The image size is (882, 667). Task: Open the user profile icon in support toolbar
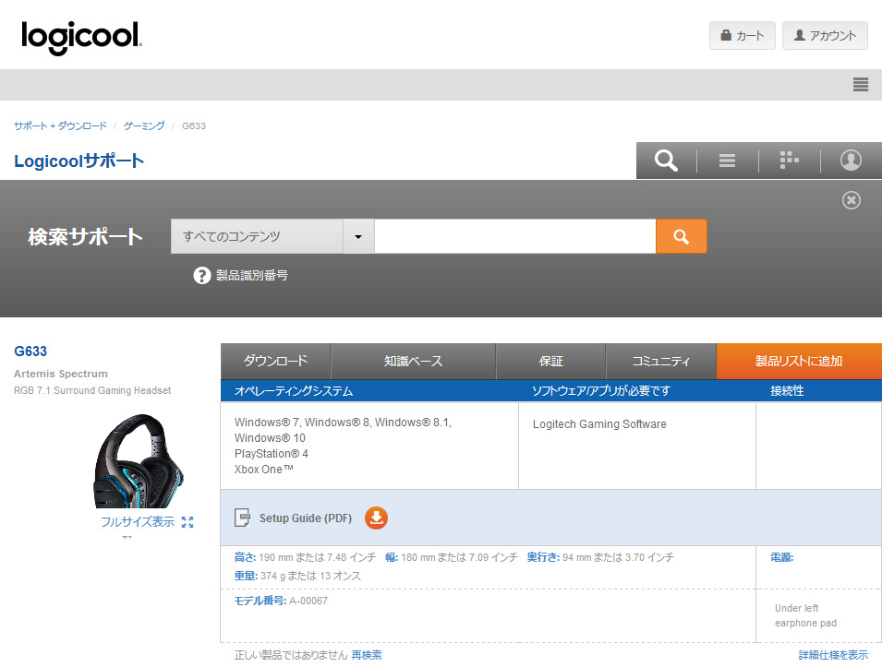click(851, 161)
